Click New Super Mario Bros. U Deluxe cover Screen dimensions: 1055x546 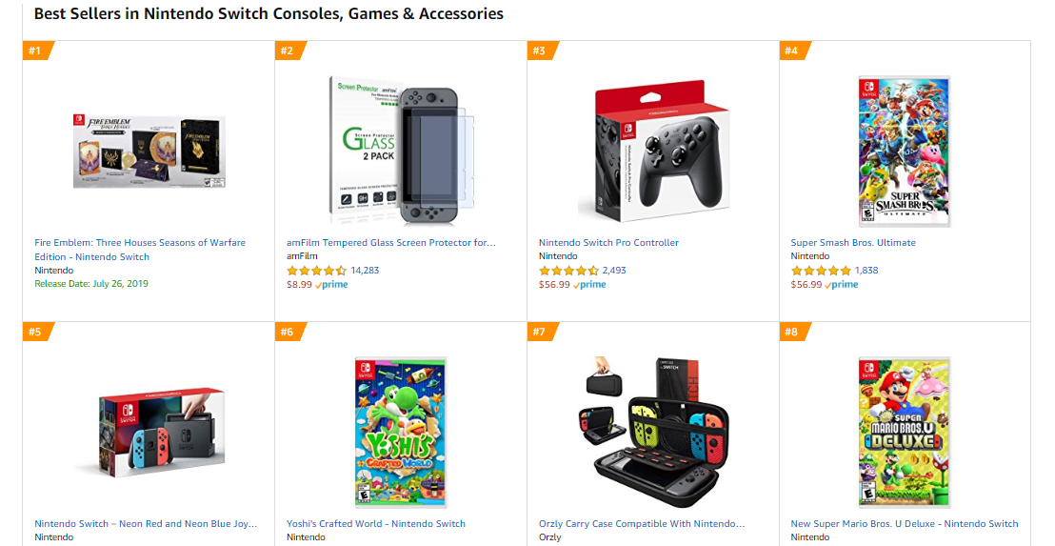pyautogui.click(x=904, y=432)
